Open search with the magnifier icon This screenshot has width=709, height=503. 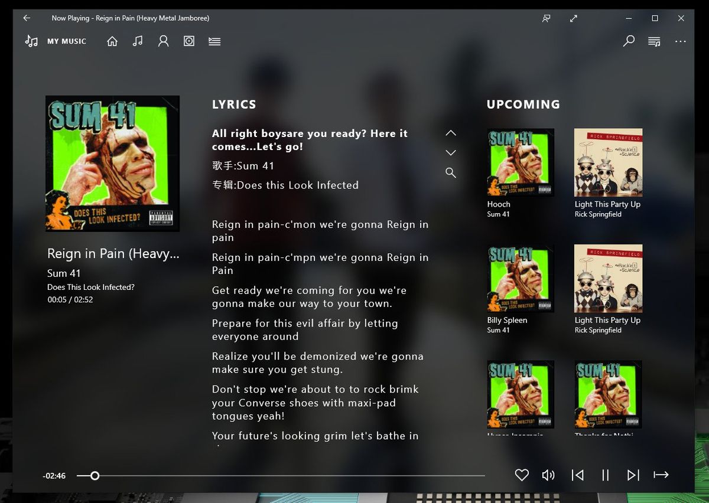pyautogui.click(x=628, y=41)
